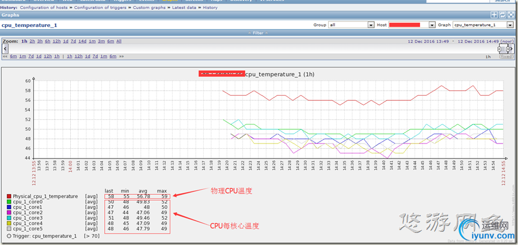Open History link in History breadcrumb

[x=210, y=7]
